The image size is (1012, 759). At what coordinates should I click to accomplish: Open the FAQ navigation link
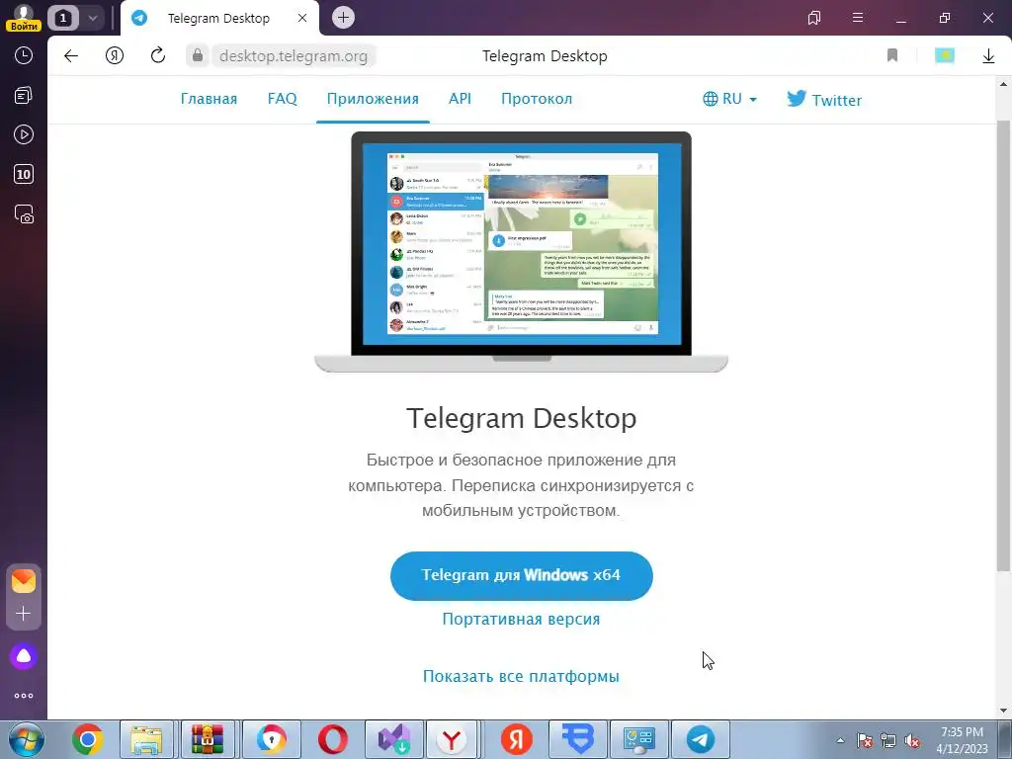(x=282, y=99)
